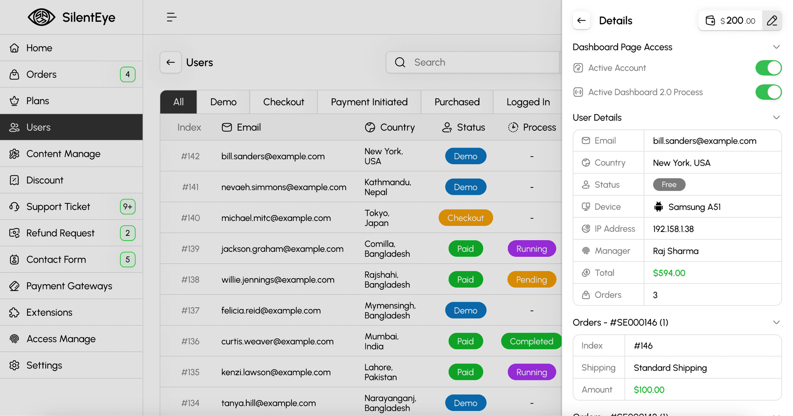Click the Active Dashboard 2.0 Process icon
793x416 pixels.
point(578,92)
